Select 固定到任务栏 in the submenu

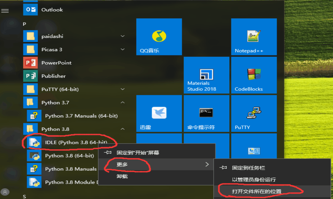(x=272, y=168)
